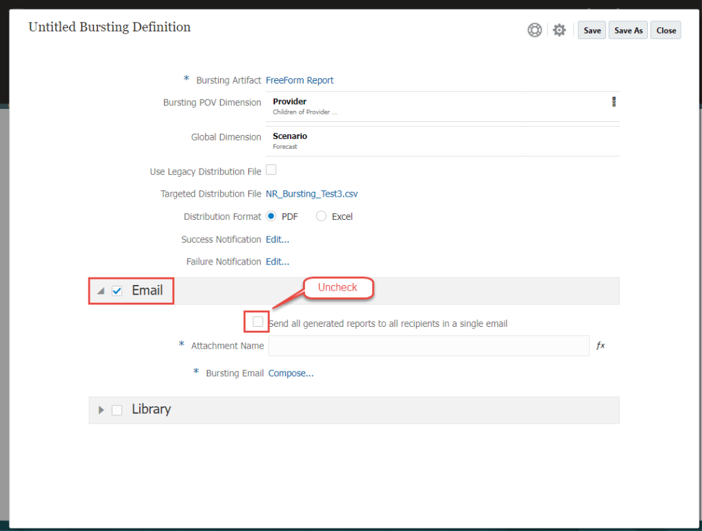Screen dimensions: 702x531
Task: Enable the Library section checkbox
Action: [117, 410]
